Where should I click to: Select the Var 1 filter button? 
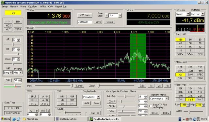pyautogui.click(x=190, y=100)
